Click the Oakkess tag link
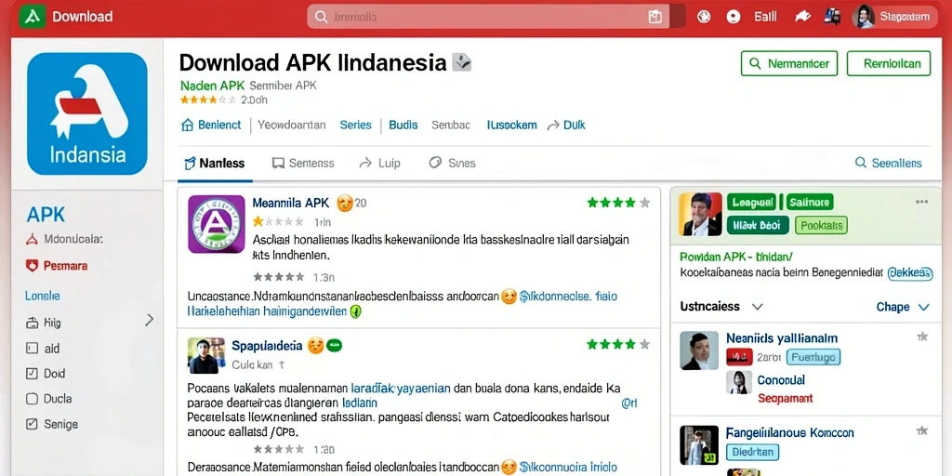The width and height of the screenshot is (952, 476). (909, 274)
